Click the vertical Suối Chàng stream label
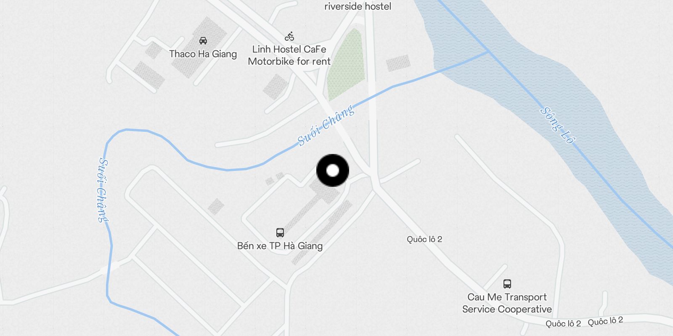 coord(103,190)
